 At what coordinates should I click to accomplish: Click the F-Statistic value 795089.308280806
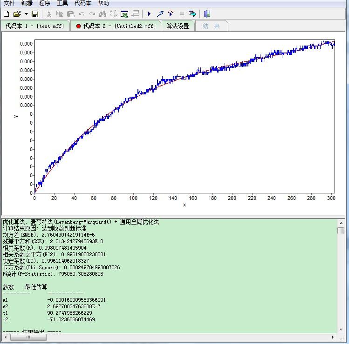click(x=81, y=274)
